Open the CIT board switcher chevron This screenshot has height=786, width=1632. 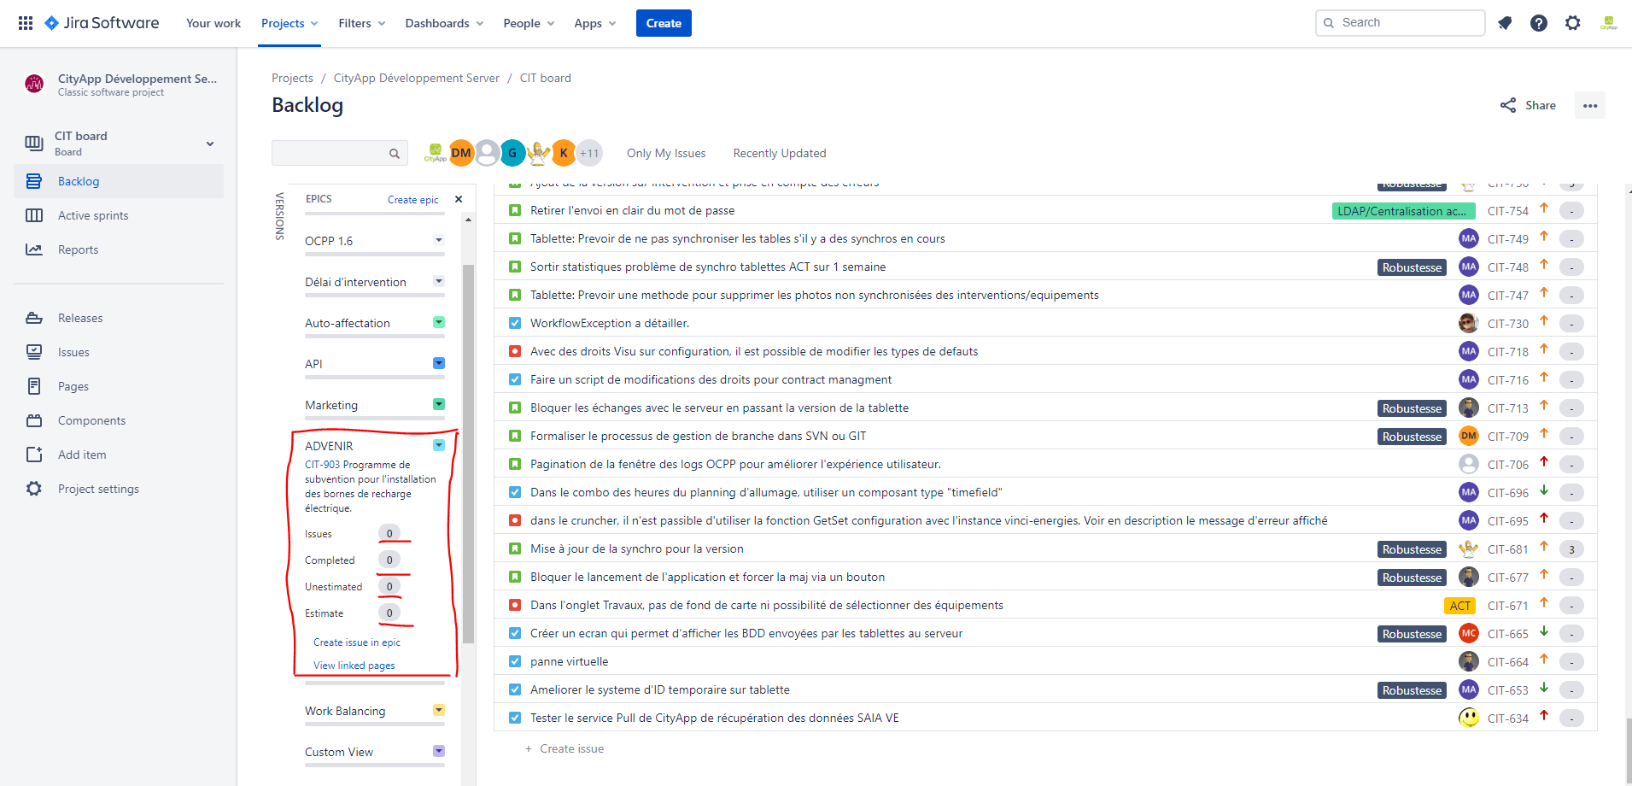tap(210, 144)
